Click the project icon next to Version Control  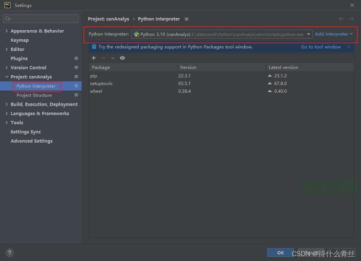pyautogui.click(x=76, y=68)
